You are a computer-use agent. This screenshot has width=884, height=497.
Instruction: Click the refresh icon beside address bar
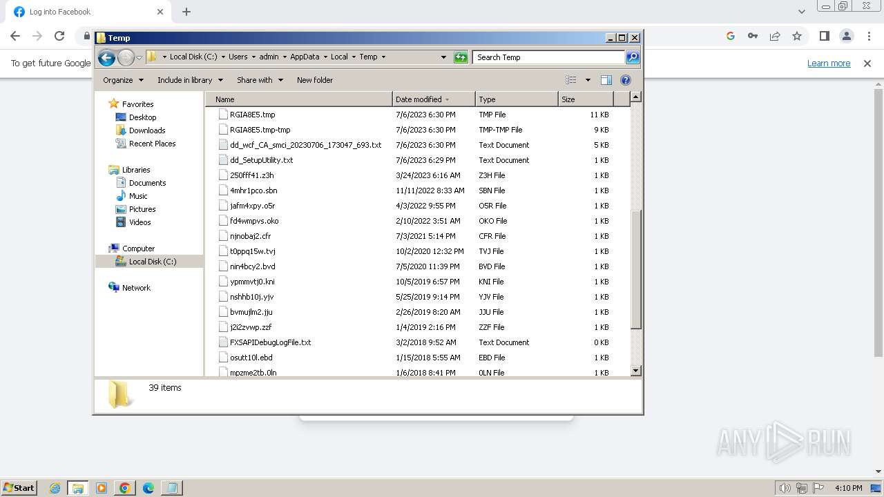coord(461,57)
